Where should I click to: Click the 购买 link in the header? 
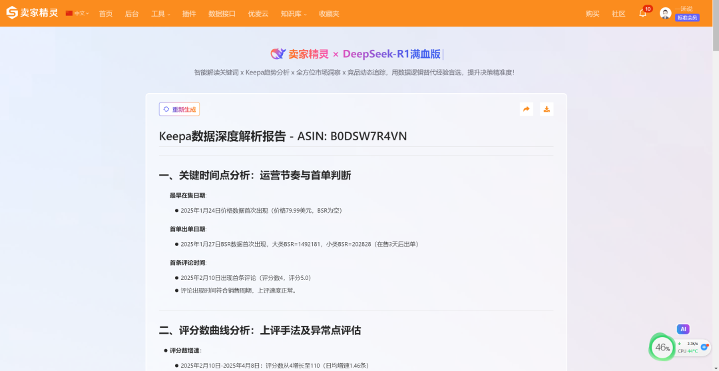point(593,14)
